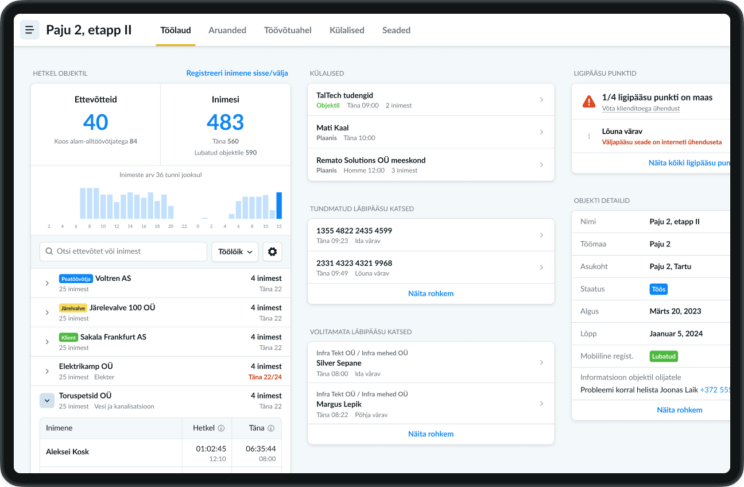Open Mati Kaal visitor row arrow
This screenshot has width=744, height=487.
coord(541,132)
